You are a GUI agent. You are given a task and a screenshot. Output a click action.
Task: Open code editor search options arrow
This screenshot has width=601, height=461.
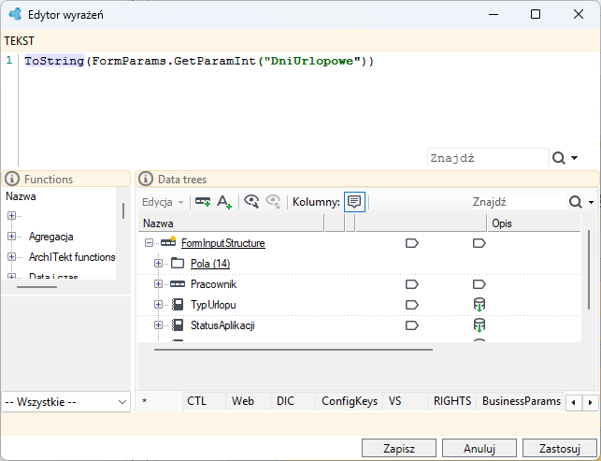click(574, 158)
